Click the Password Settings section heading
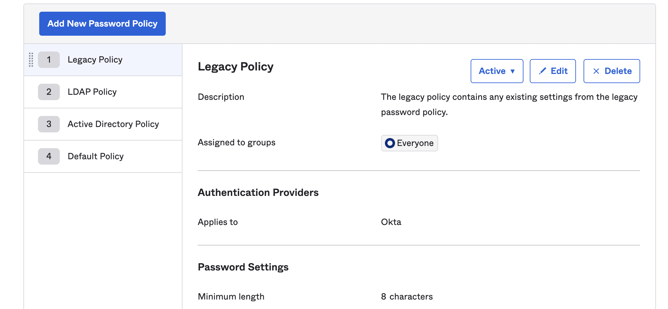Viewport: 668px width, 309px height. pos(243,267)
